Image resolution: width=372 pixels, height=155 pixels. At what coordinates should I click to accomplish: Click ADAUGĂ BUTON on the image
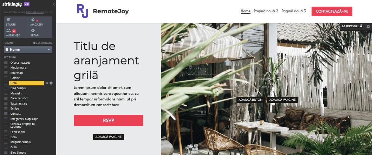pyautogui.click(x=250, y=100)
